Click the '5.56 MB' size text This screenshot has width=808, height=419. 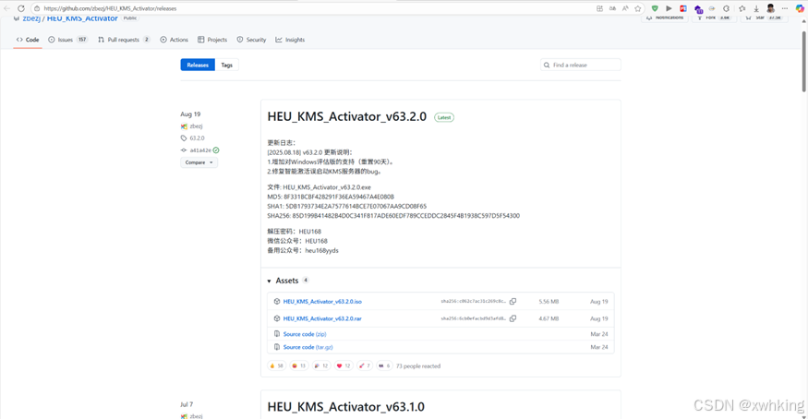click(x=549, y=302)
